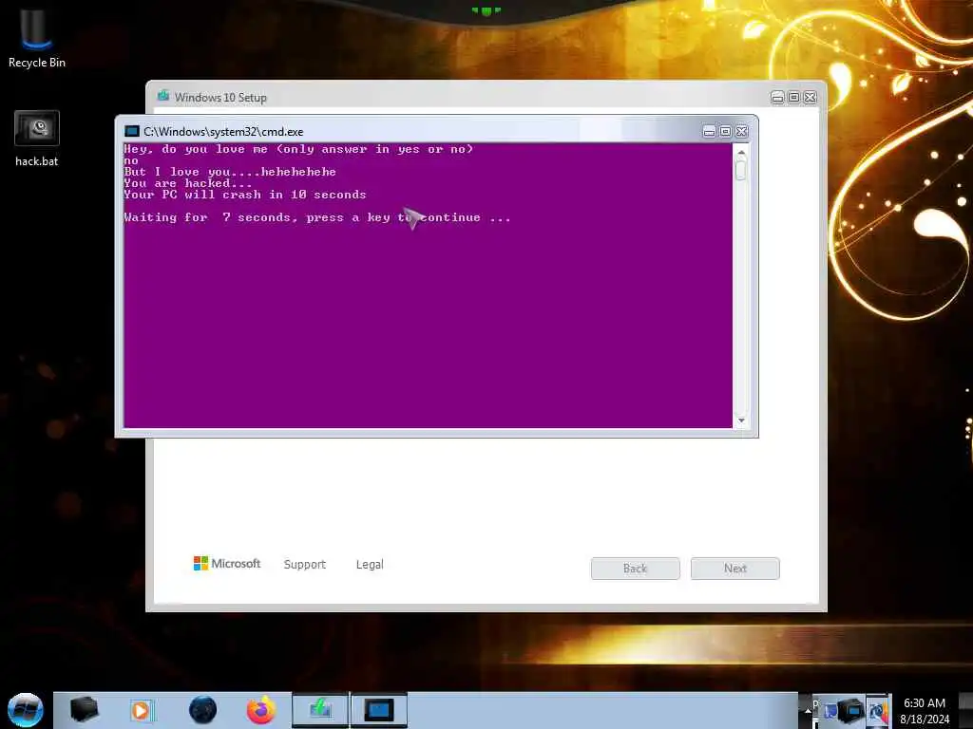
Task: Click the cmd vertical scrollbar thumb
Action: 740,169
